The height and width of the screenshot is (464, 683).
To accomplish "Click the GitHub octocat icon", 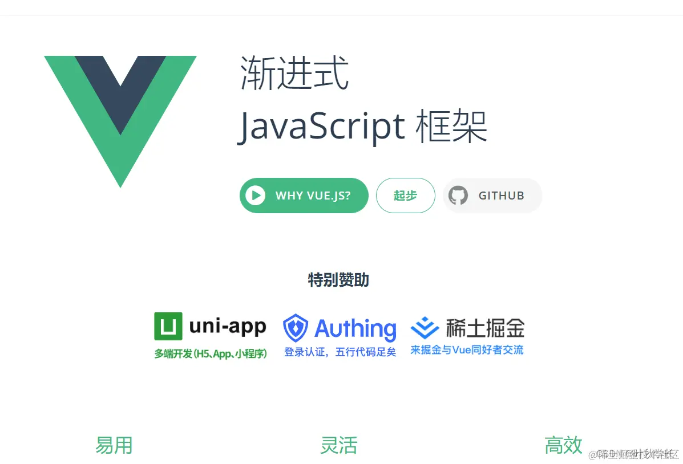I will point(458,196).
